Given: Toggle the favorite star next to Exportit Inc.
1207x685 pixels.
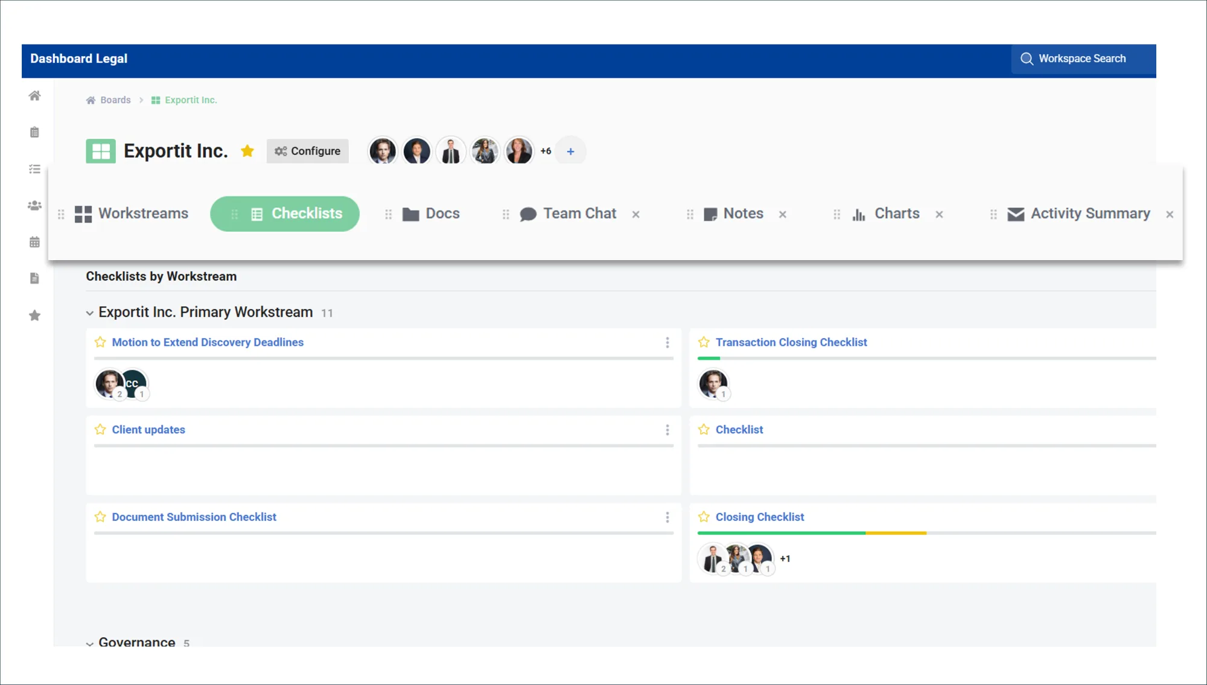Looking at the screenshot, I should coord(247,151).
